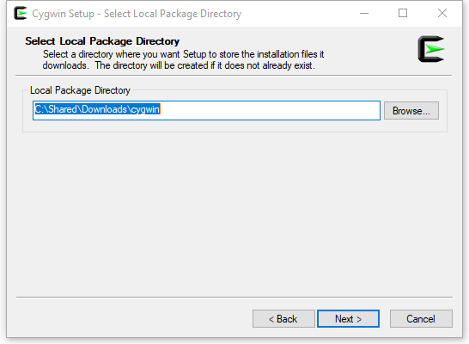Return to previous page with Back
Image resolution: width=469 pixels, height=344 pixels.
(x=283, y=319)
